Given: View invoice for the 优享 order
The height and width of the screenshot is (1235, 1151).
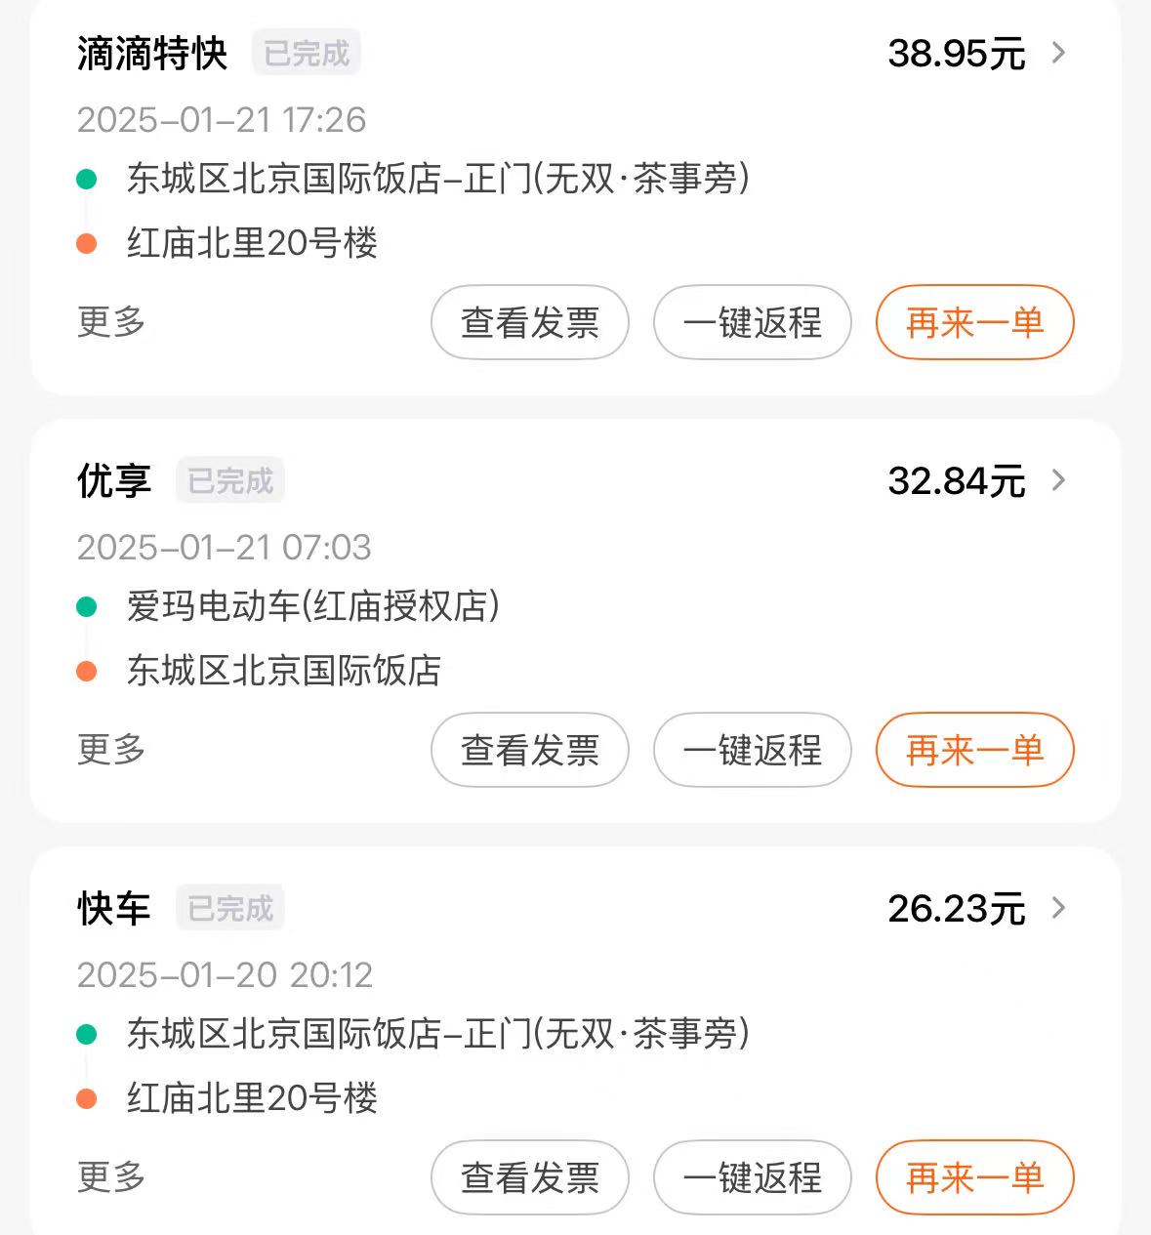Looking at the screenshot, I should [530, 750].
